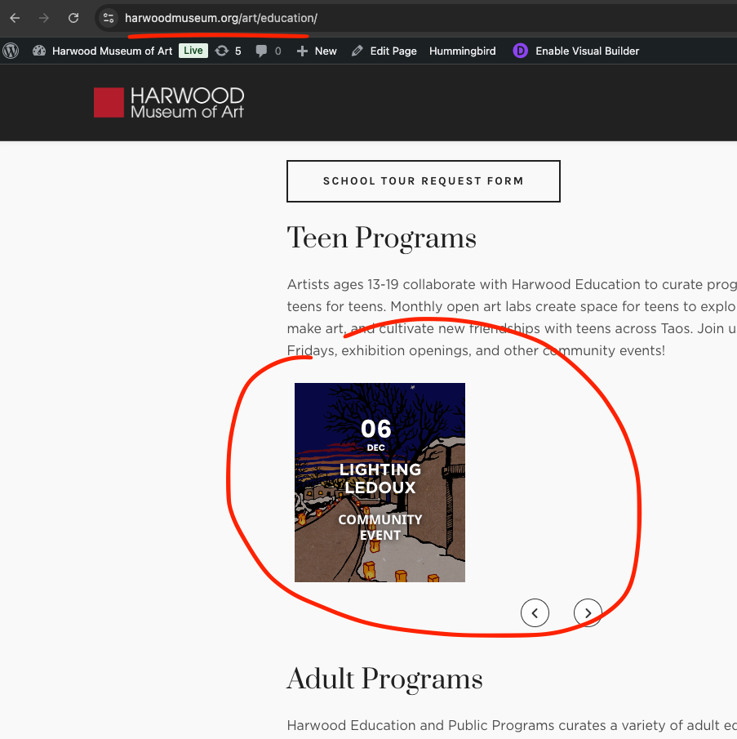Click Enable Visual Builder
737x739 pixels.
tap(587, 51)
